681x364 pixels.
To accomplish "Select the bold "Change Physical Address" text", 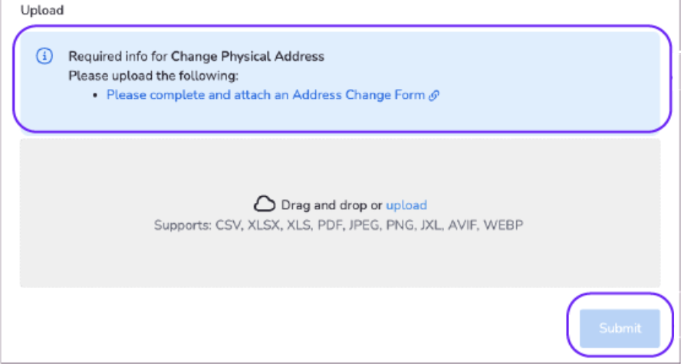I will (248, 57).
